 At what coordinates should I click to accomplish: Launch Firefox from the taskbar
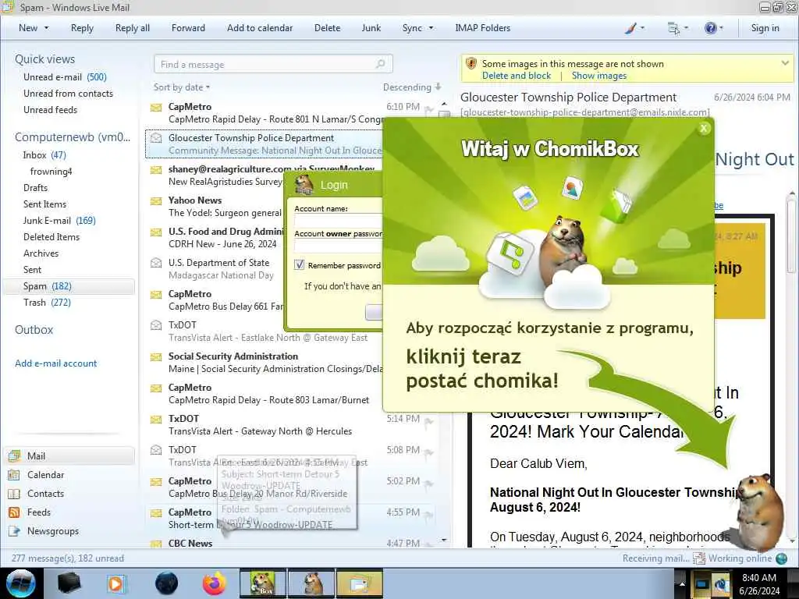coord(215,584)
